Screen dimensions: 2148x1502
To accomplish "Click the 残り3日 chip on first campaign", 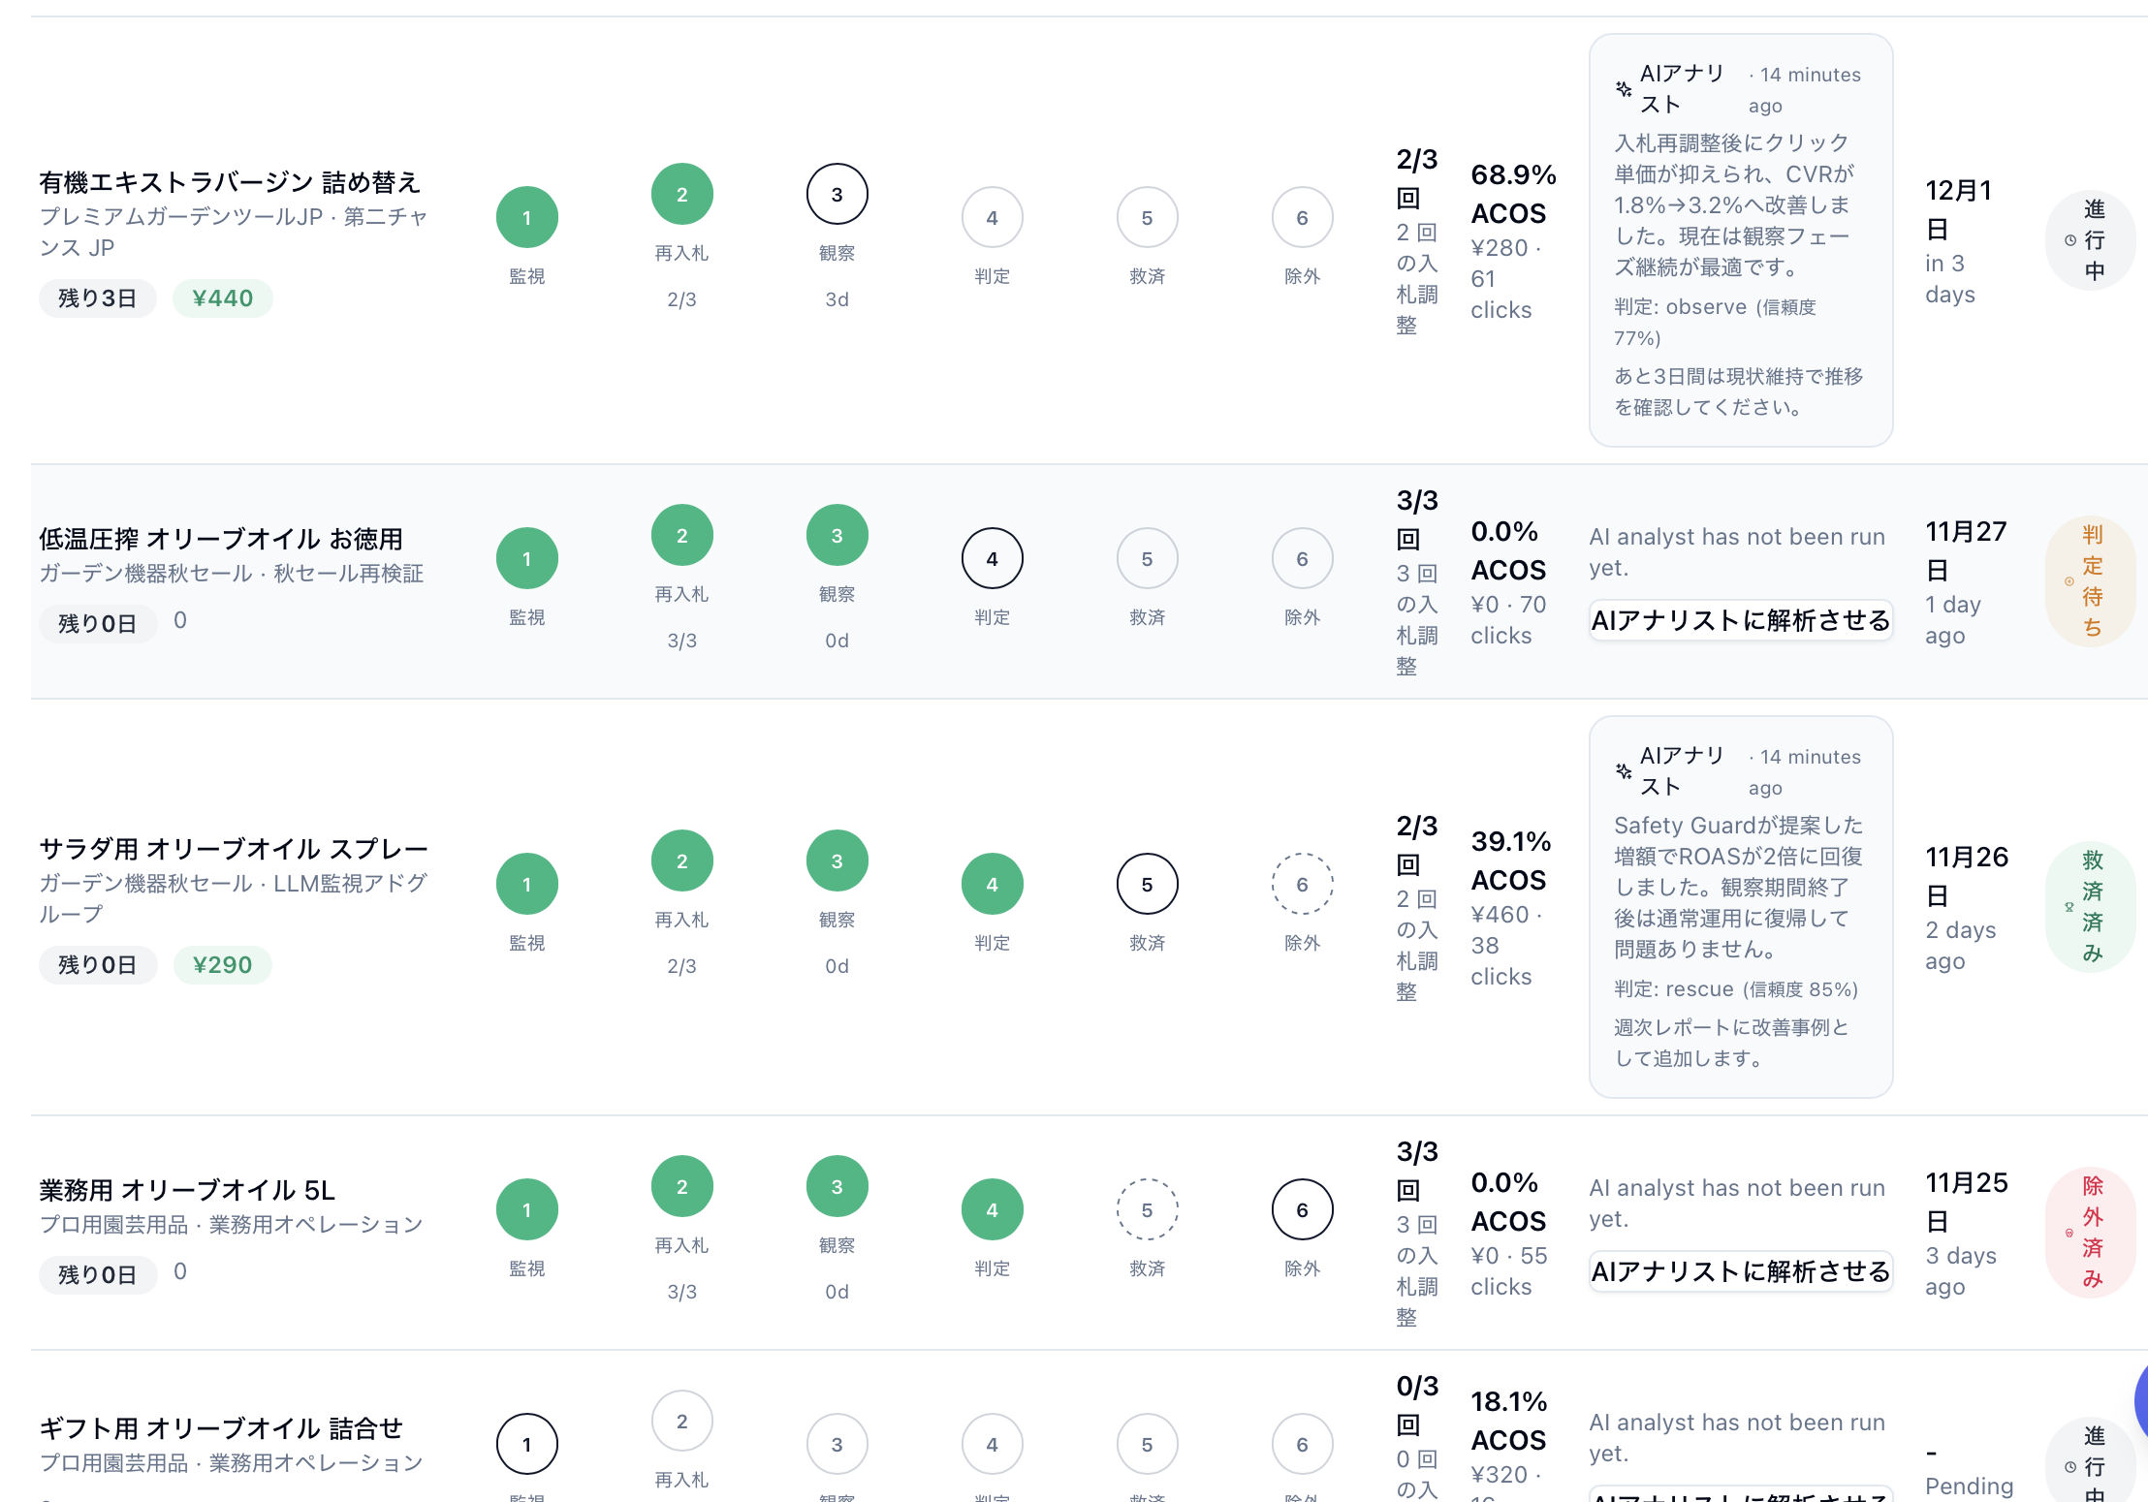I will 97,298.
